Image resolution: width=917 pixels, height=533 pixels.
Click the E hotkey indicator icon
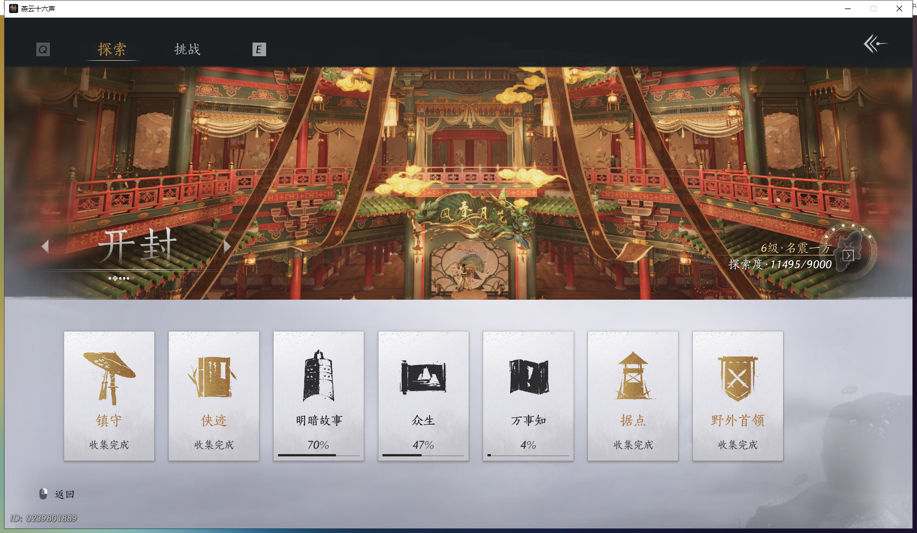pyautogui.click(x=260, y=50)
